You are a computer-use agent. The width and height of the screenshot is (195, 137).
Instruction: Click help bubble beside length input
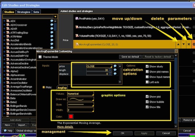coord(115,70)
